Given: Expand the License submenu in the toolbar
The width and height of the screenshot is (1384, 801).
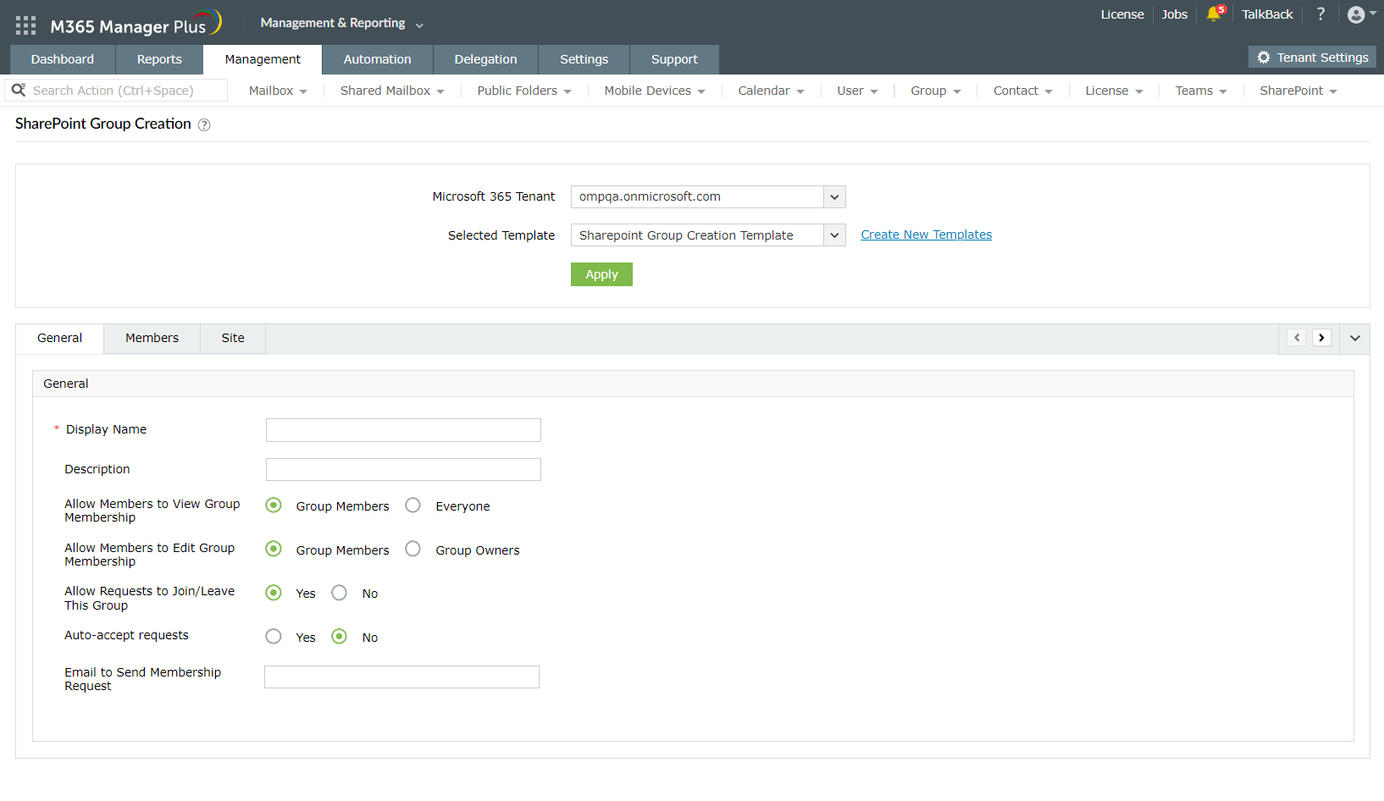Looking at the screenshot, I should pos(1114,91).
